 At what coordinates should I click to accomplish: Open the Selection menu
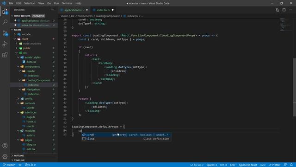click(30, 3)
